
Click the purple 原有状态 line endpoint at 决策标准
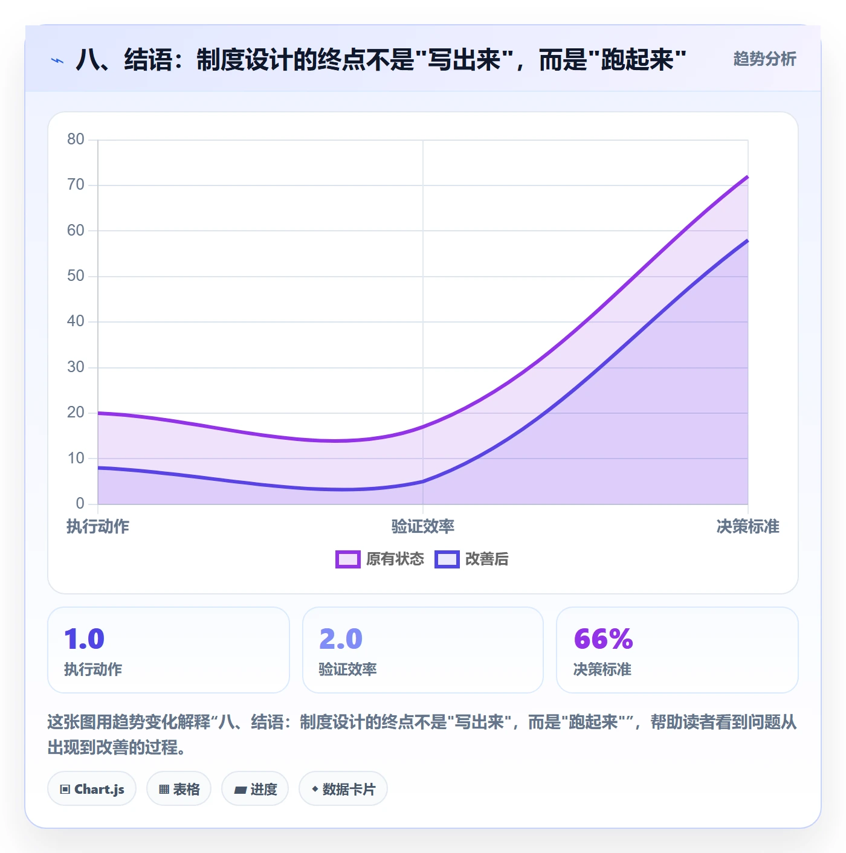point(748,177)
